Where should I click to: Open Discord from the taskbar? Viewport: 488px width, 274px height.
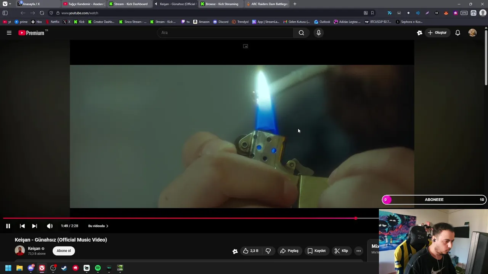point(31,268)
